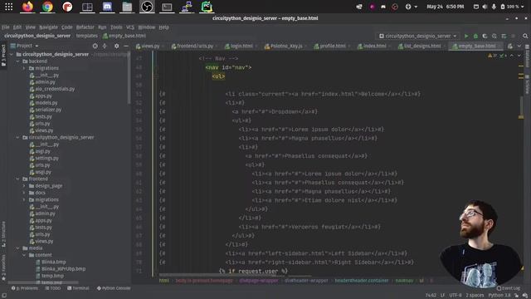Screen dimensions: 531x299
Task: Change the 2 spaces indent setting
Action: pyautogui.click(x=475, y=296)
